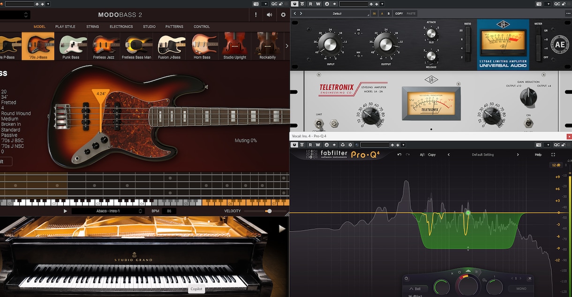572x297 pixels.
Task: Click the 1176AE OUTPUT knob
Action: pos(386,44)
